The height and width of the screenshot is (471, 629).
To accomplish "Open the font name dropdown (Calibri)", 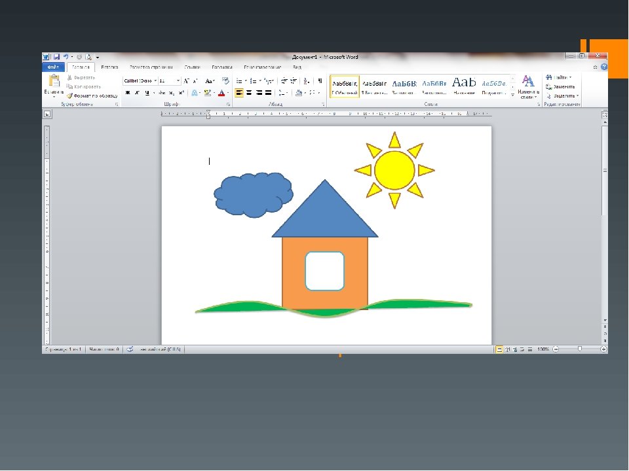I will coord(139,80).
